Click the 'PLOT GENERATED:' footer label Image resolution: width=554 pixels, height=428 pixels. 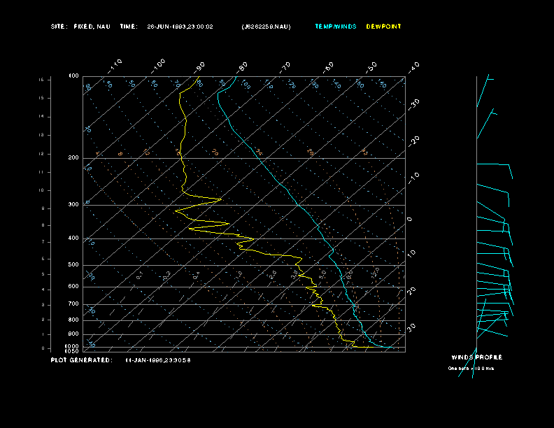82,360
